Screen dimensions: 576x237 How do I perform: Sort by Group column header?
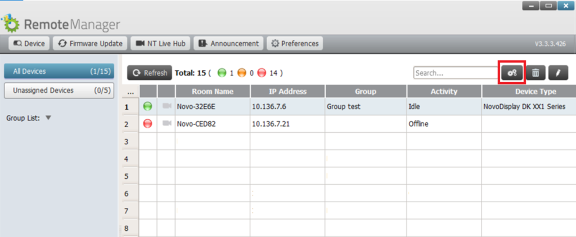click(x=366, y=92)
